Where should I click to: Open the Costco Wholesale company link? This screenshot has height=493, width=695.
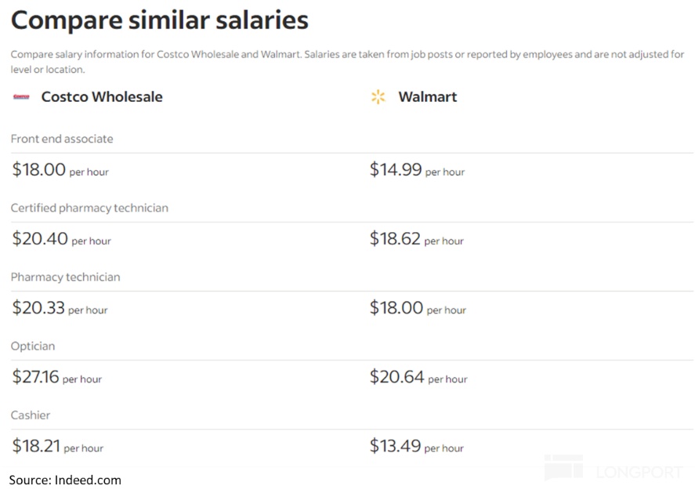click(x=102, y=97)
